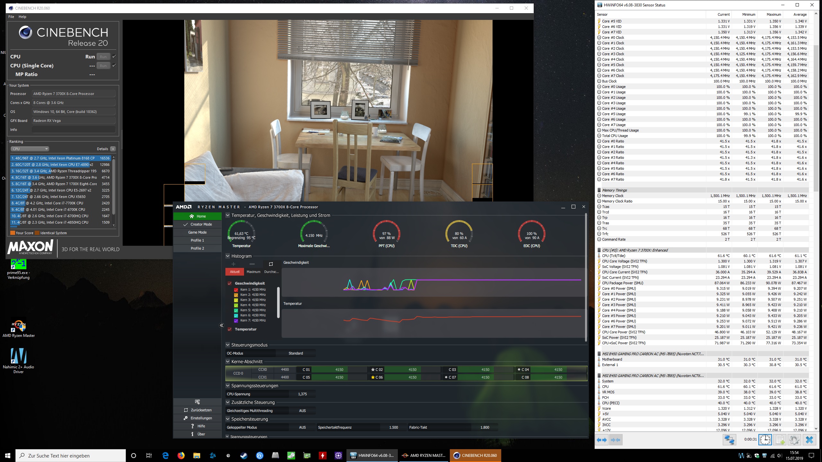Collapse the Histogram section
The width and height of the screenshot is (822, 462).
pos(228,256)
